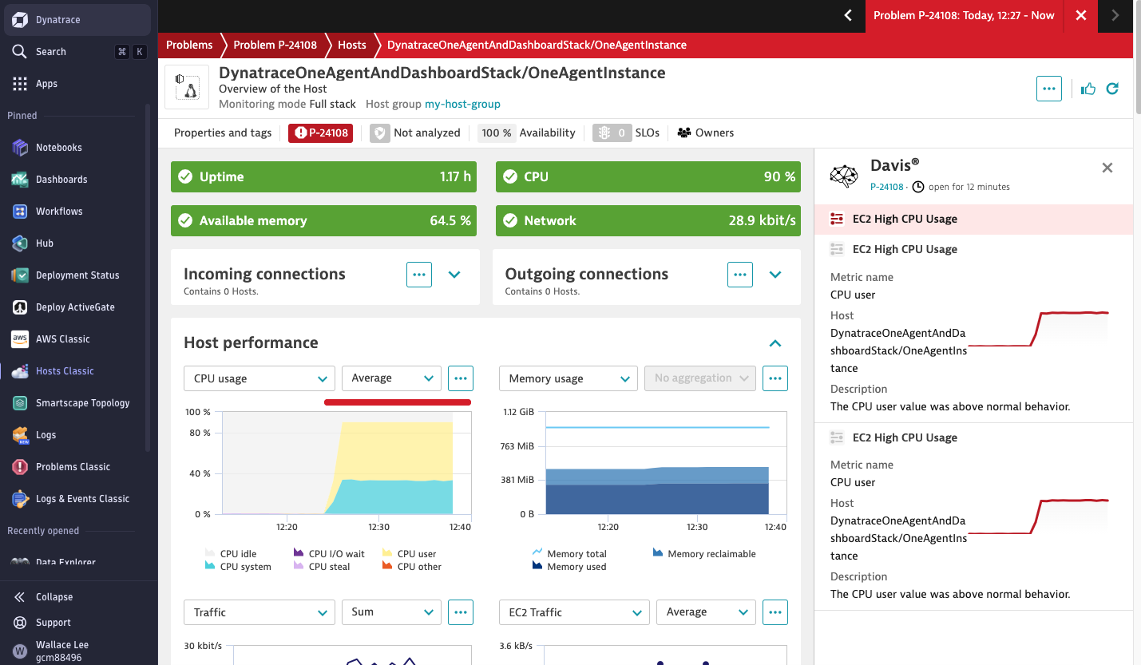Give thumbs-up feedback on the host page

click(x=1088, y=89)
